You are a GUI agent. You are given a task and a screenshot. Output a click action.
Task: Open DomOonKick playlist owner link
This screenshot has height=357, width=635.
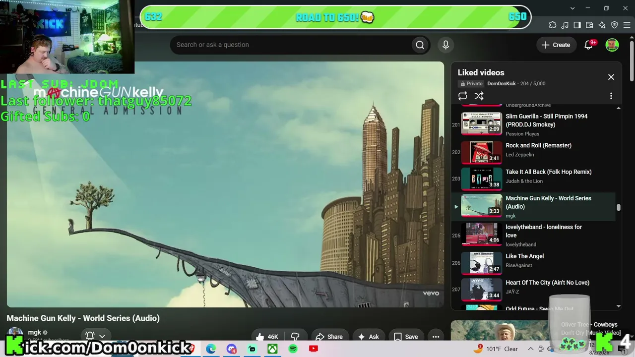pyautogui.click(x=502, y=84)
